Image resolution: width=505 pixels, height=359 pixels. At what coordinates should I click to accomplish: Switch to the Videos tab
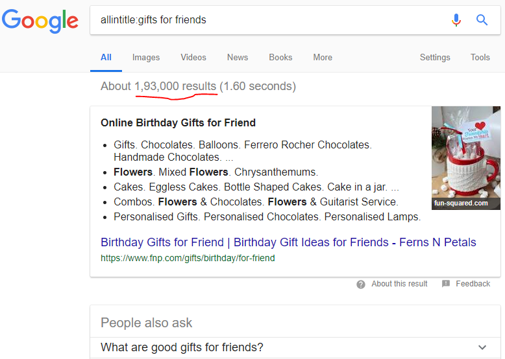coord(193,57)
